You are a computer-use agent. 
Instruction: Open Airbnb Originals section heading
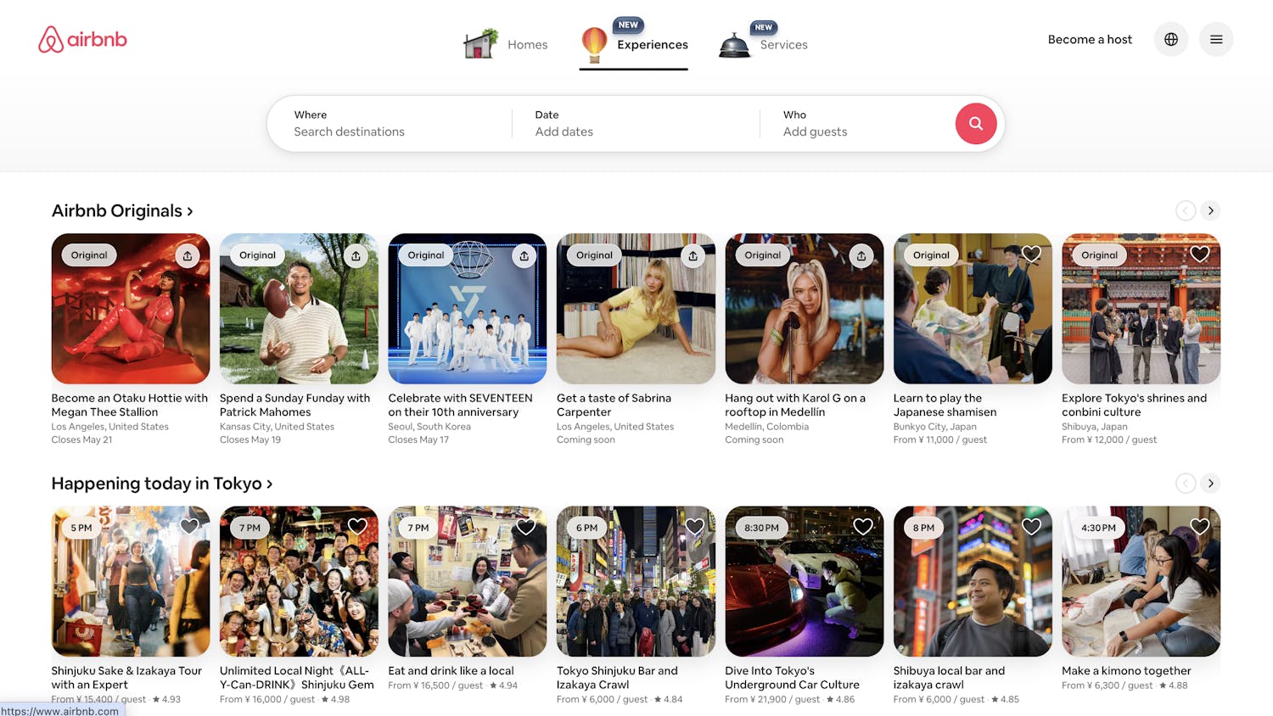(122, 210)
